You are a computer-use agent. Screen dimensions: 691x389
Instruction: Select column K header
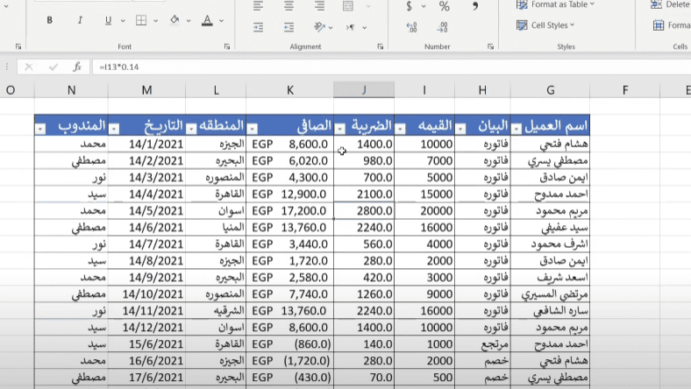pos(290,90)
